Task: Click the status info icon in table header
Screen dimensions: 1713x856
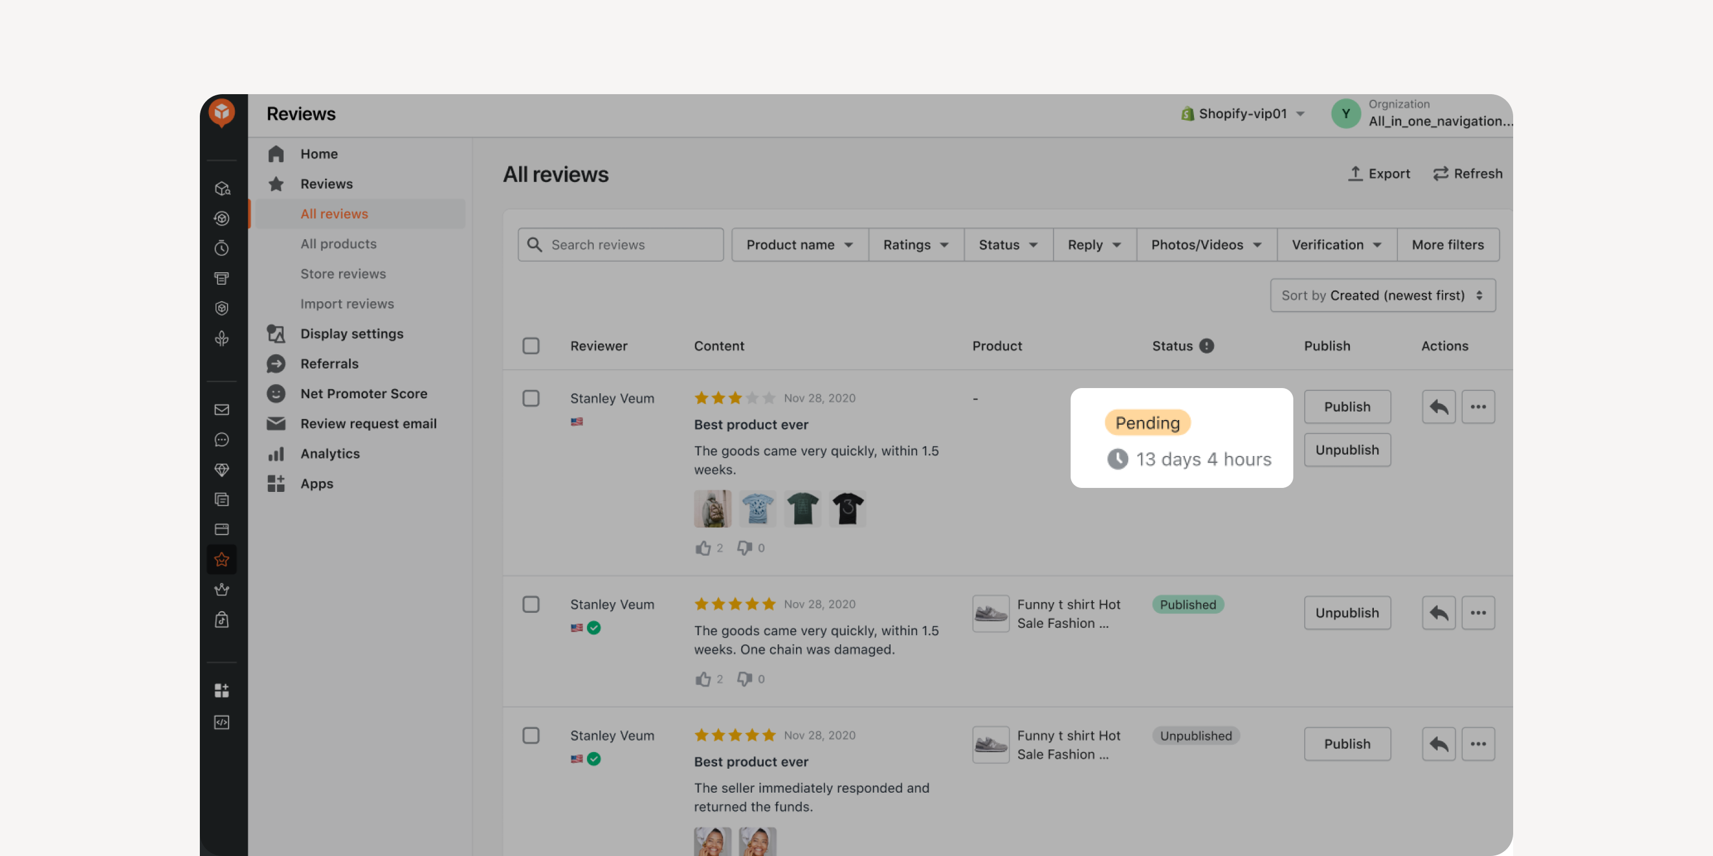Action: point(1207,346)
